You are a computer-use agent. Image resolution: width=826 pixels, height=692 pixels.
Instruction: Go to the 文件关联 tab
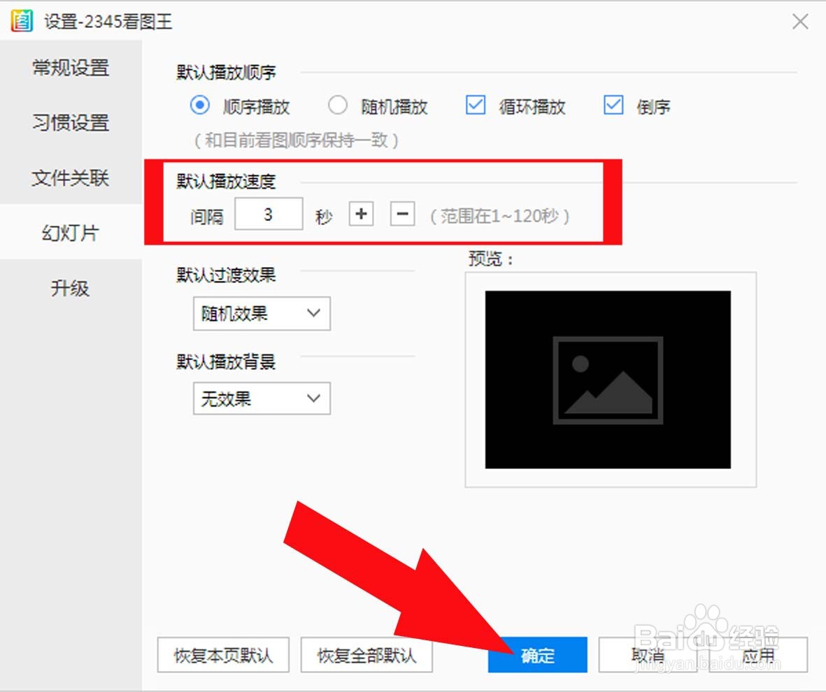[71, 178]
